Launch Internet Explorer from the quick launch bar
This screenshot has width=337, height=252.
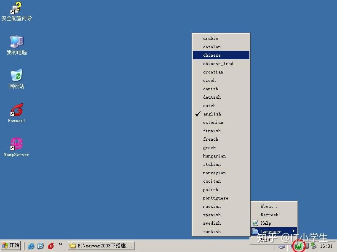[x=31, y=246]
